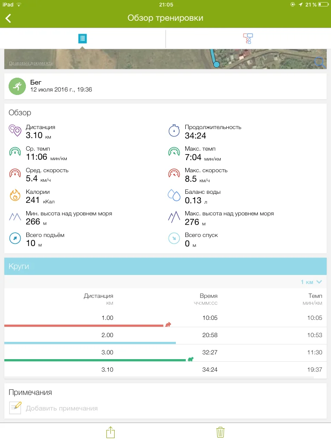Tap the water balance droplets icon

pos(174,195)
